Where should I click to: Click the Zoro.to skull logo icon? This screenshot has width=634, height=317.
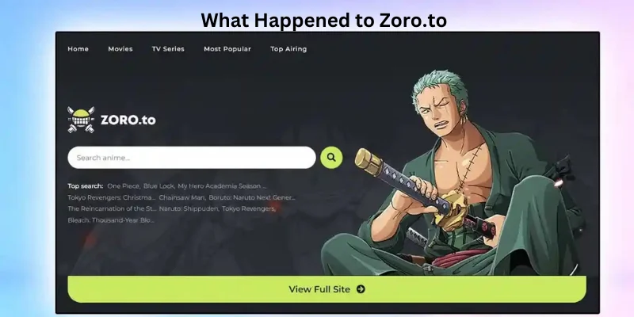[x=81, y=120]
